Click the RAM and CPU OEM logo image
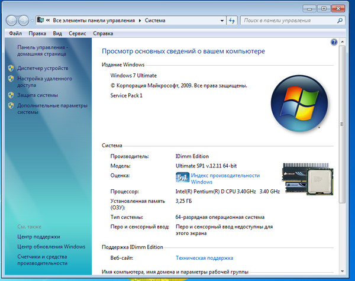The image size is (355, 281). (308, 179)
